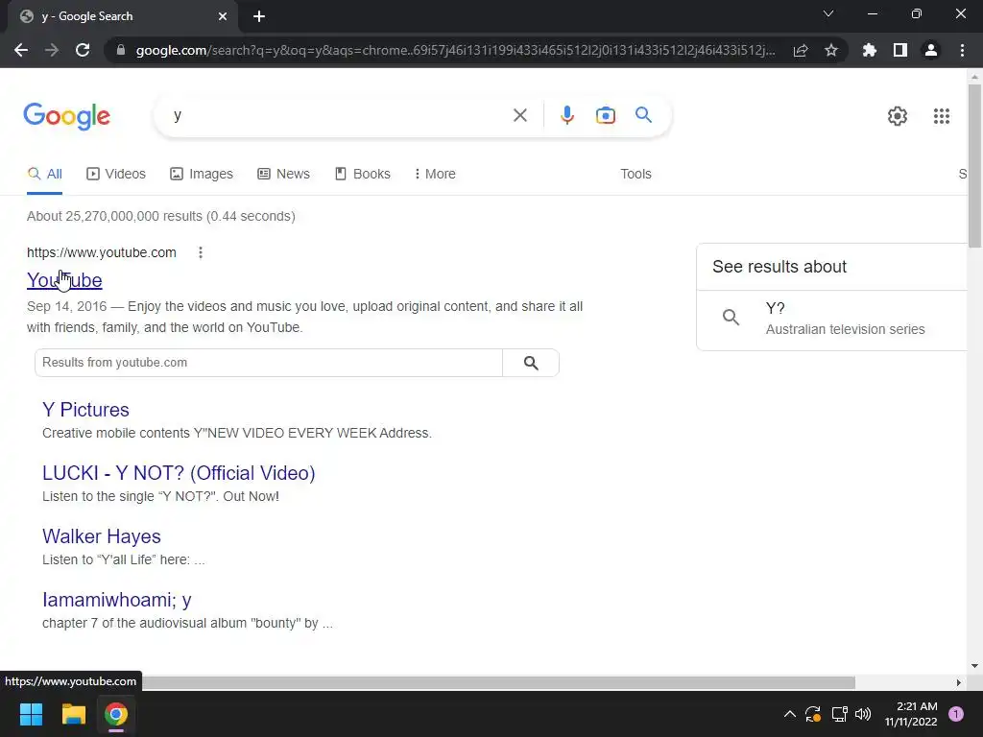This screenshot has width=983, height=737.
Task: Open the Chrome profile menu
Action: click(x=931, y=50)
